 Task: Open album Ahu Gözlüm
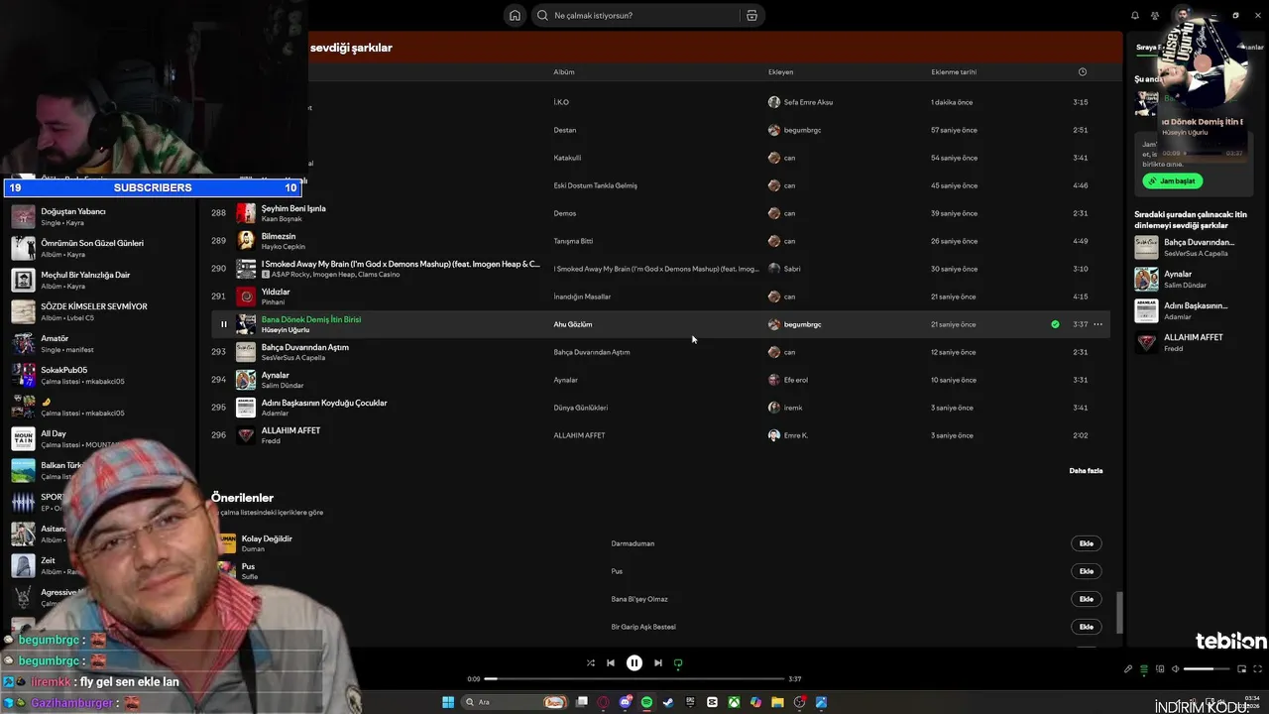click(573, 324)
